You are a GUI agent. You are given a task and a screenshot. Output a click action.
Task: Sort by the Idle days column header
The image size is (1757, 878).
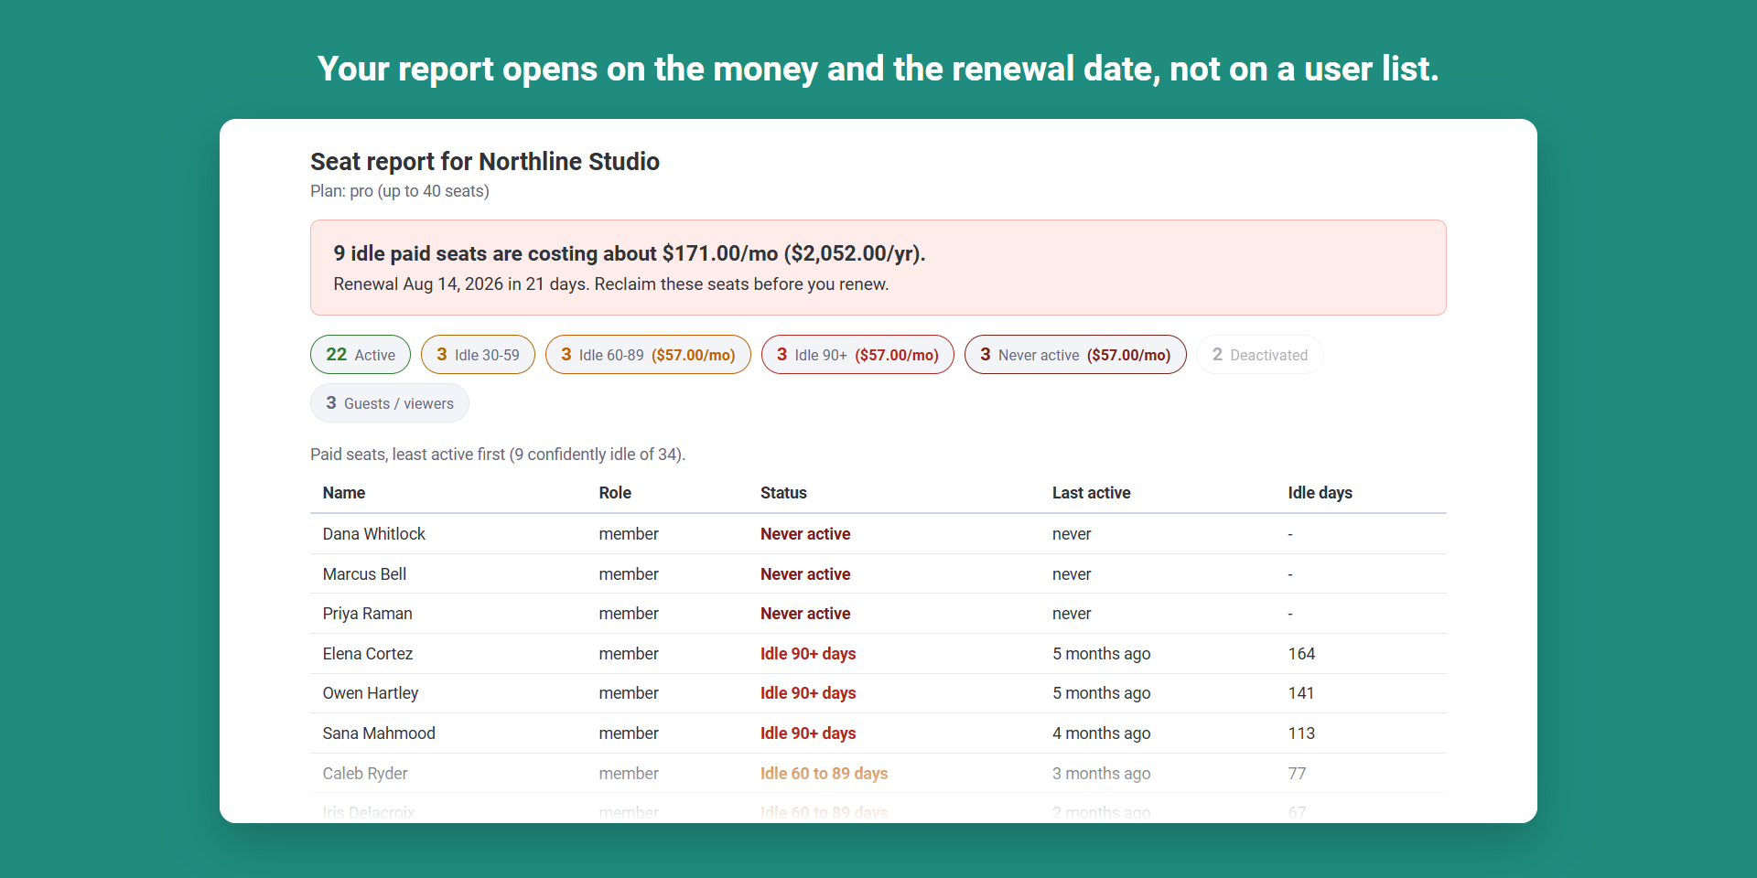[1320, 493]
